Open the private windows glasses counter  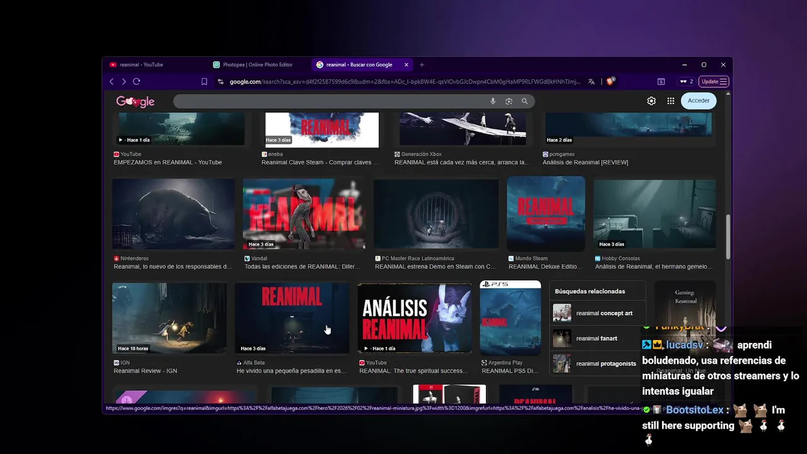pyautogui.click(x=686, y=81)
